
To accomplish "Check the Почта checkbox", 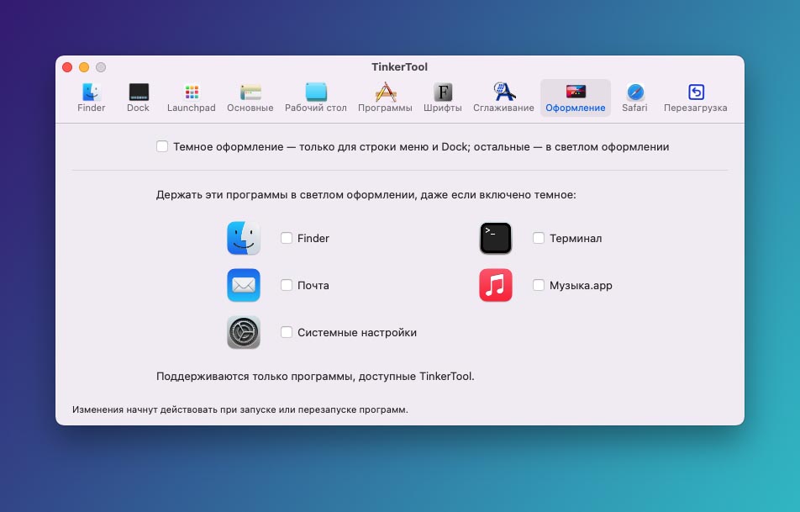I will [287, 285].
